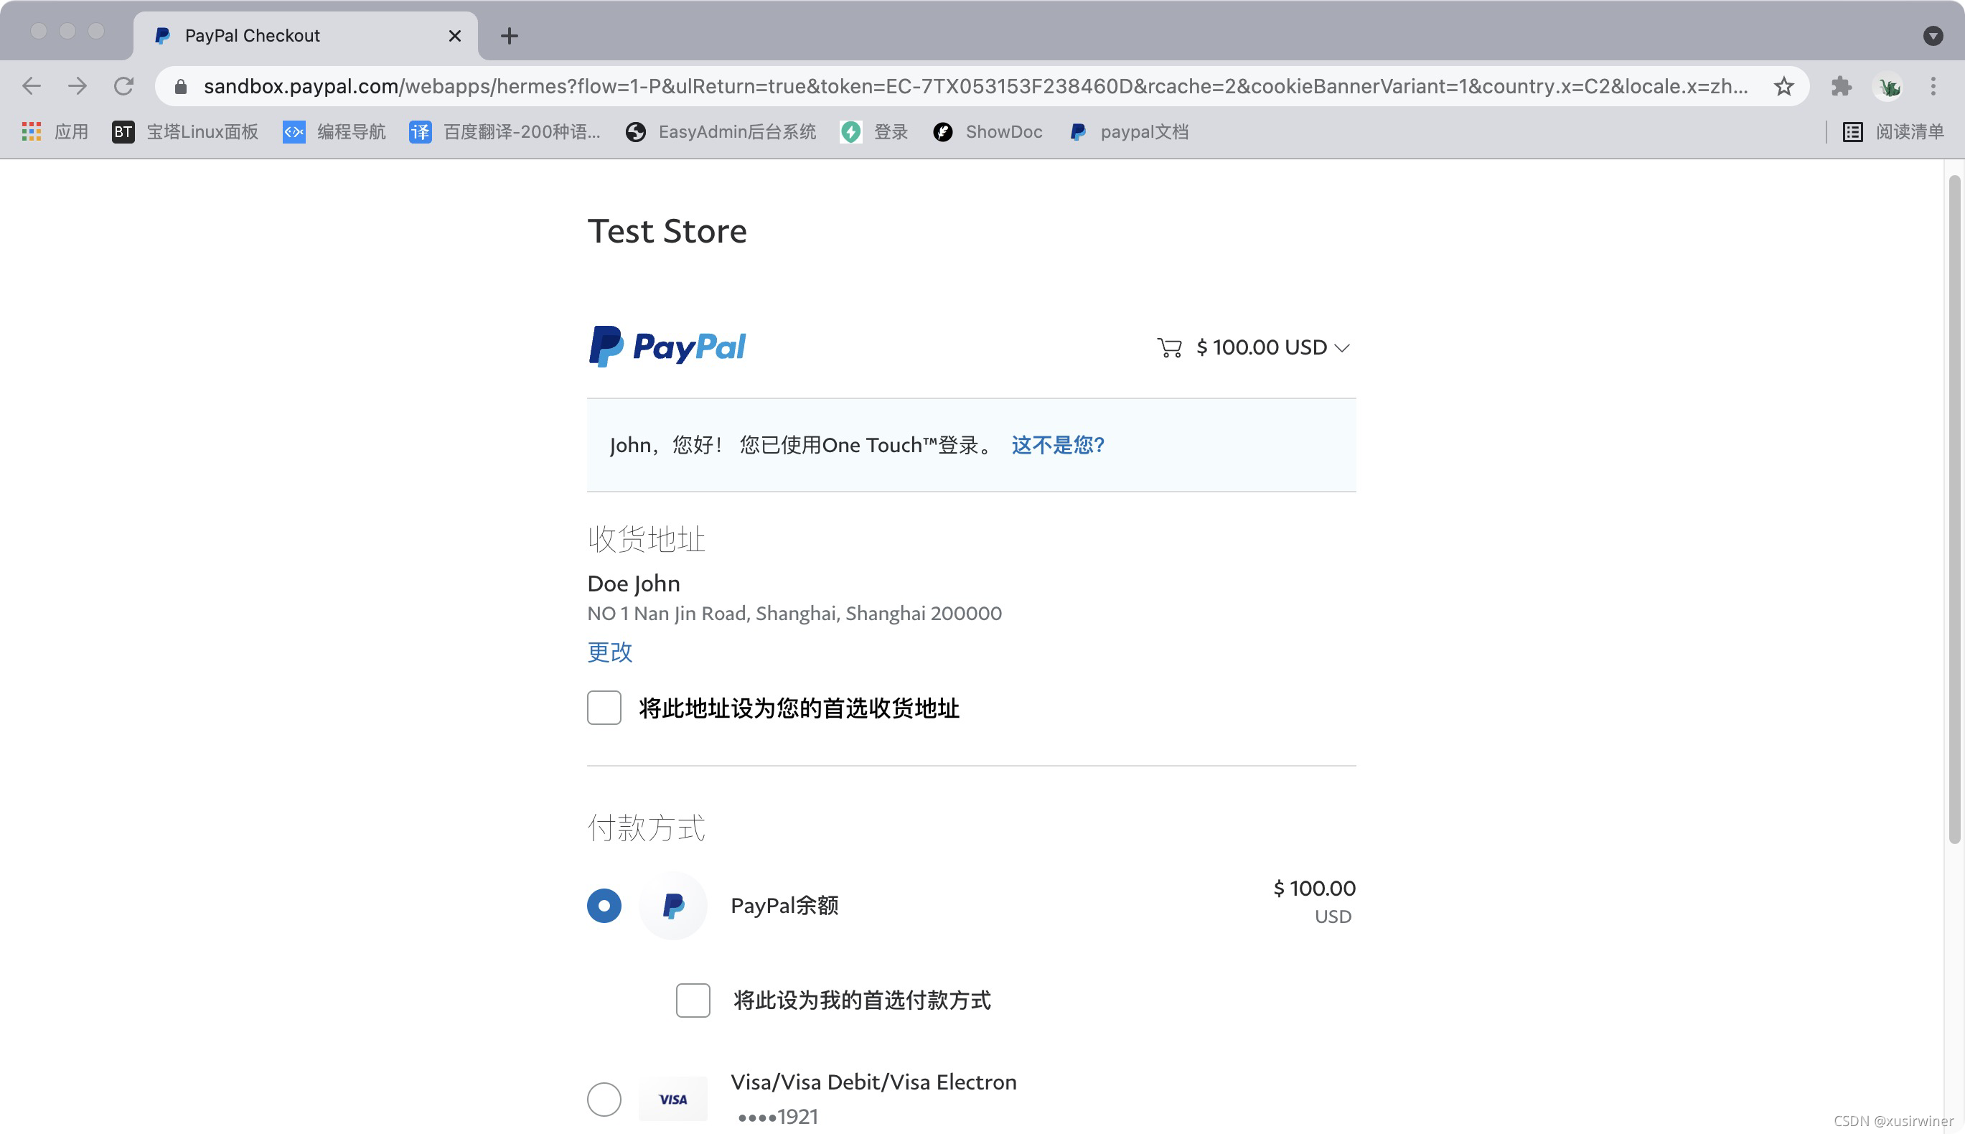
Task: Click the VISA card logo
Action: point(674,1098)
